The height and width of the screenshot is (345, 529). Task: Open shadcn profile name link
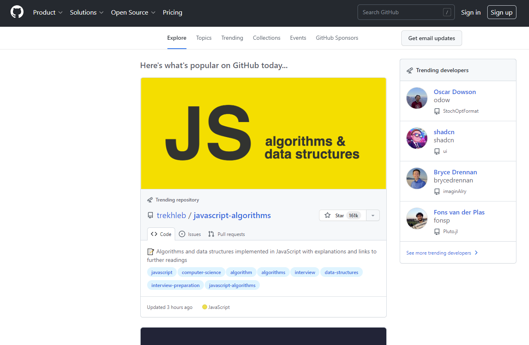444,132
